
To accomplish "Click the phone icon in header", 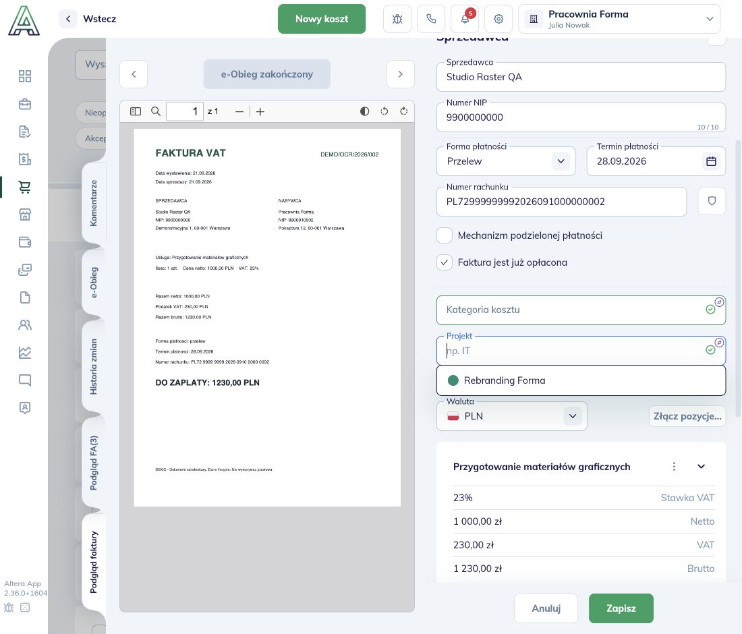I will (x=431, y=19).
